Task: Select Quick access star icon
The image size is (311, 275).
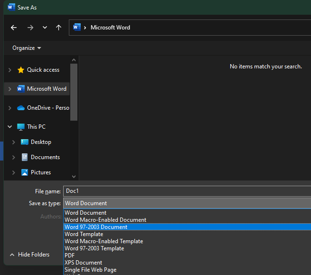Action: click(20, 70)
